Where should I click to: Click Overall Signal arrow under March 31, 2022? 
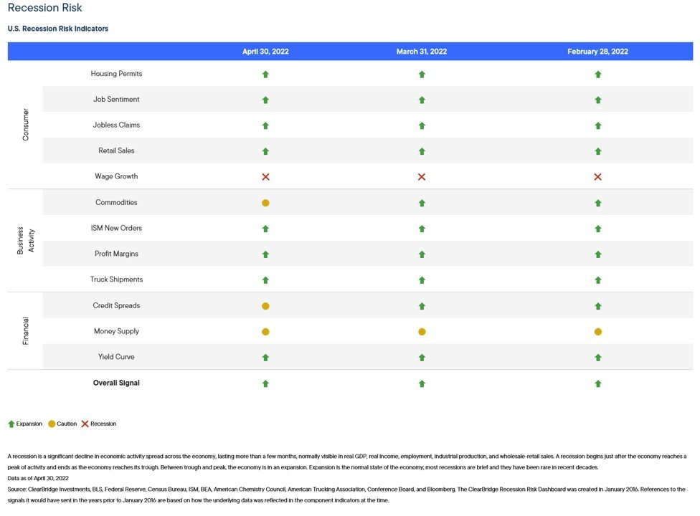pyautogui.click(x=422, y=383)
